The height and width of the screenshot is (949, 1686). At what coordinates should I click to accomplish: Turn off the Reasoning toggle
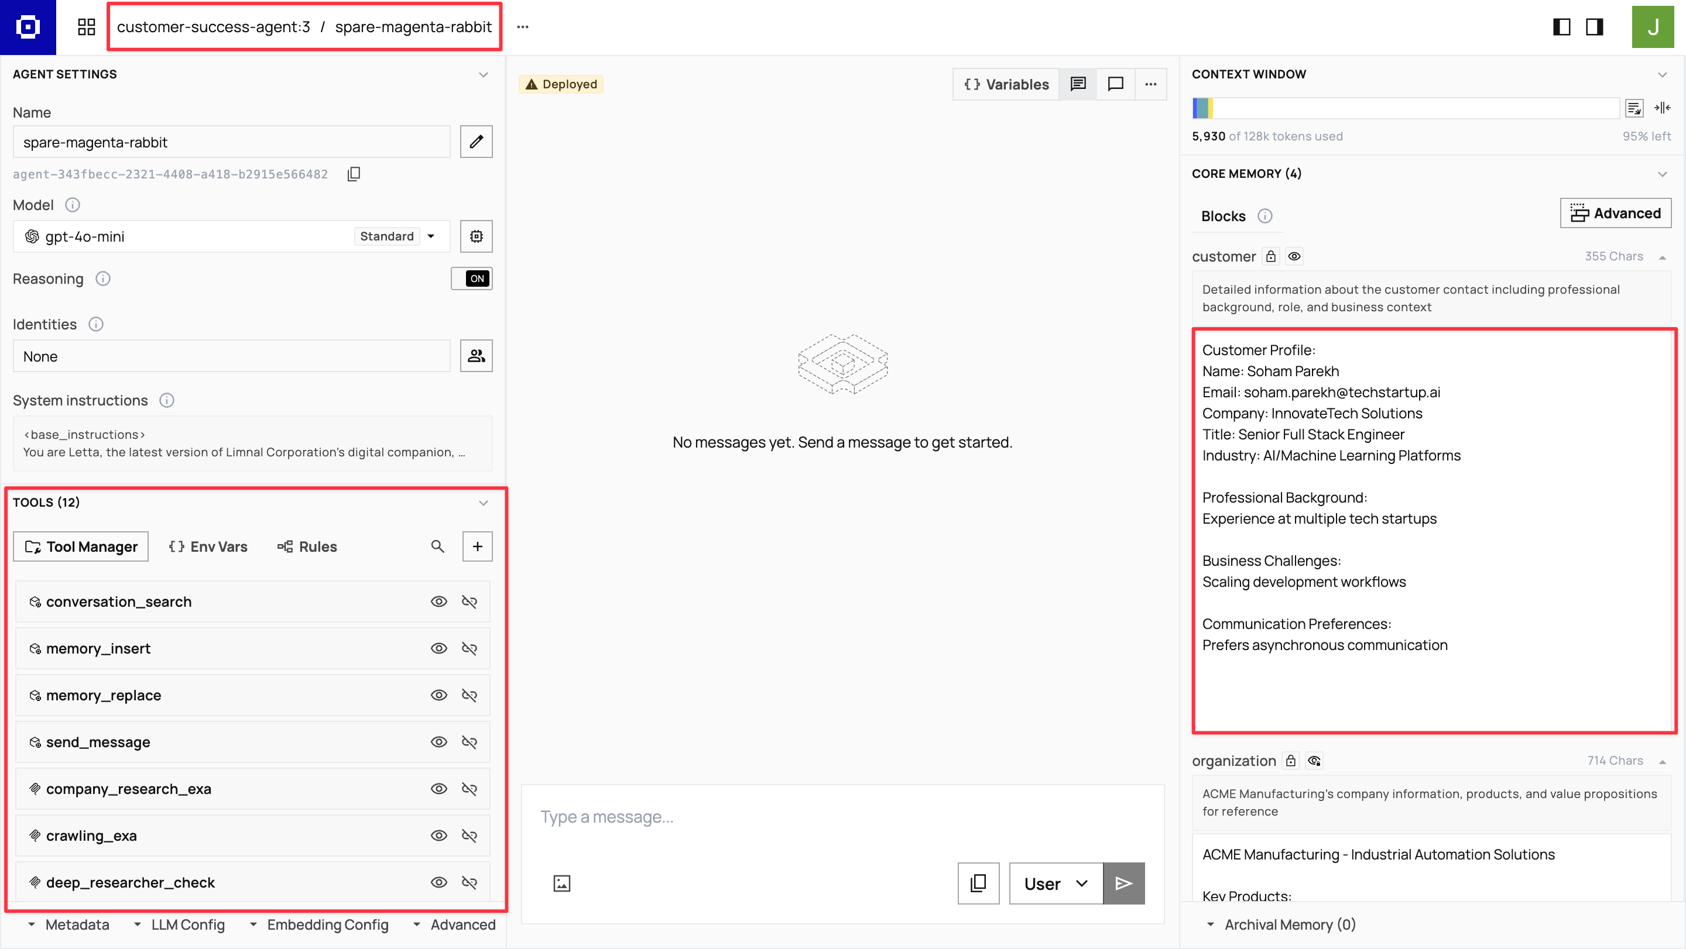click(472, 278)
